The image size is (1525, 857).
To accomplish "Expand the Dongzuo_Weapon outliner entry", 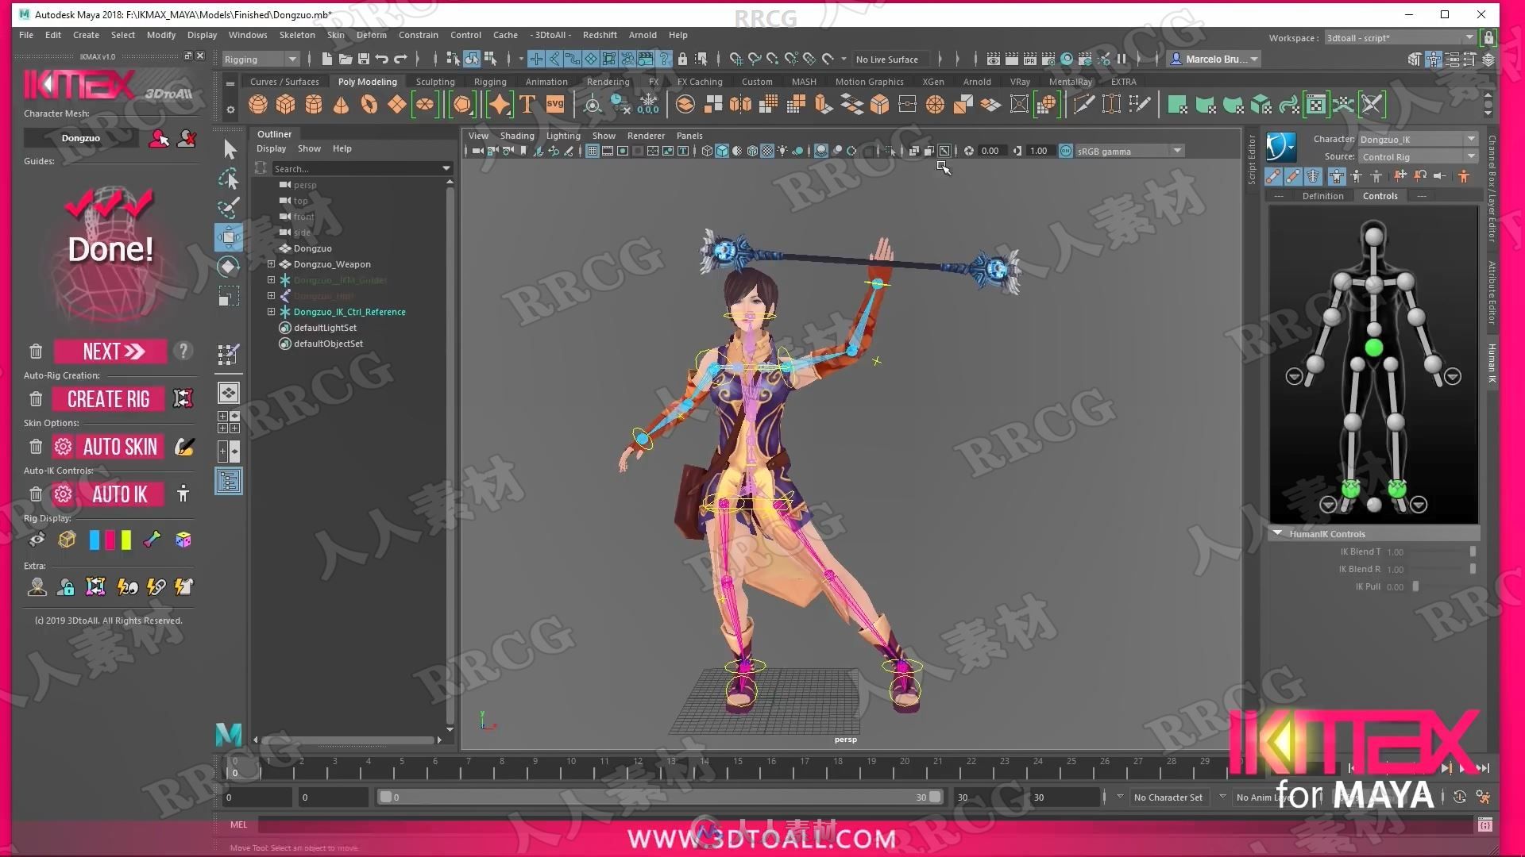I will [272, 263].
